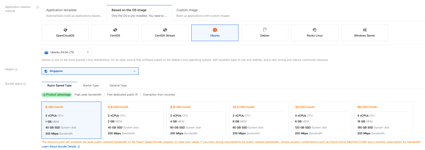Open the Starter Type tab

pos(91,85)
